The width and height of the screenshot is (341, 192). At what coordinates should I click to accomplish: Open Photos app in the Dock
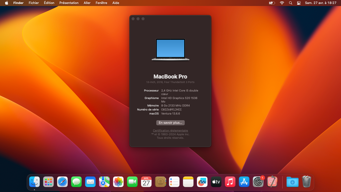(x=118, y=182)
